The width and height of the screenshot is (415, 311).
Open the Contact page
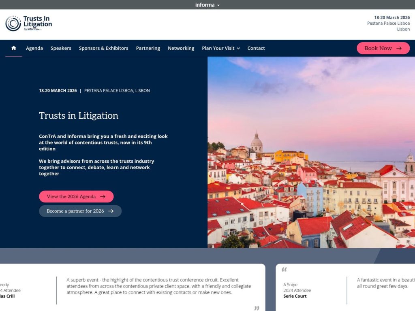coord(256,48)
